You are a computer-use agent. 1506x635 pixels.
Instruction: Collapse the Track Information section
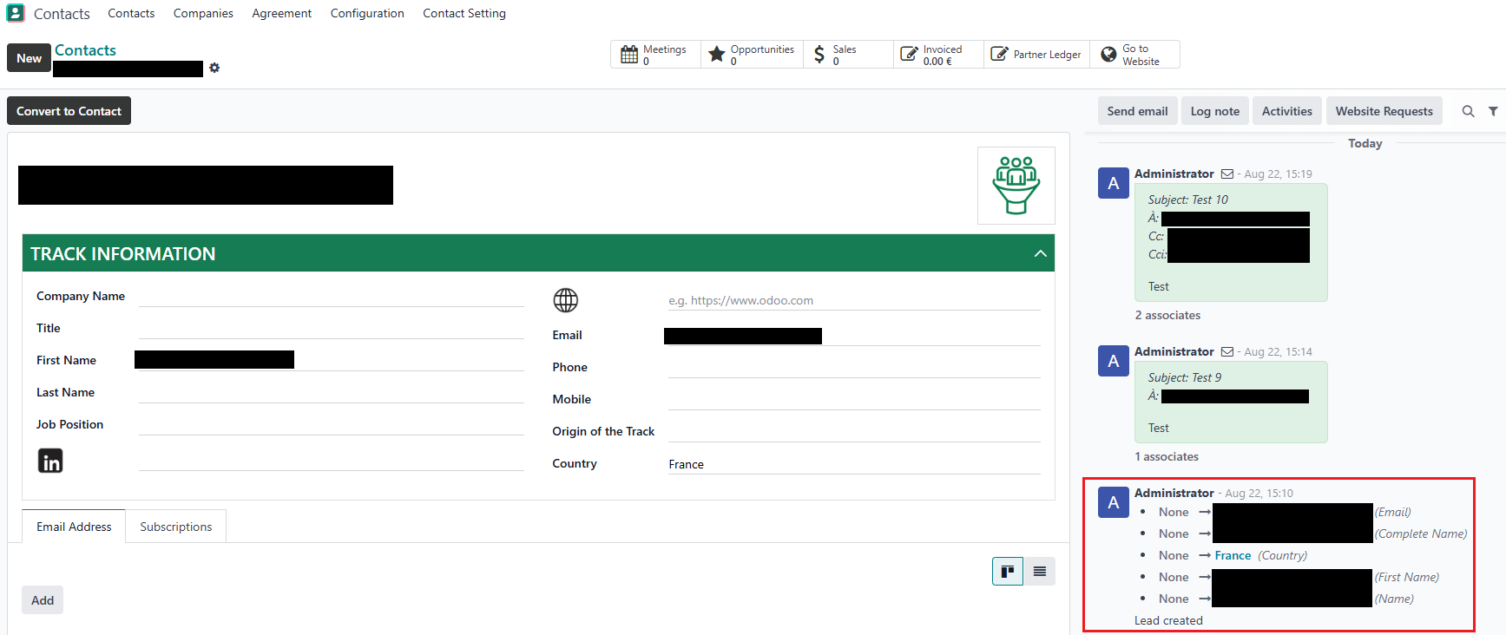click(1040, 254)
